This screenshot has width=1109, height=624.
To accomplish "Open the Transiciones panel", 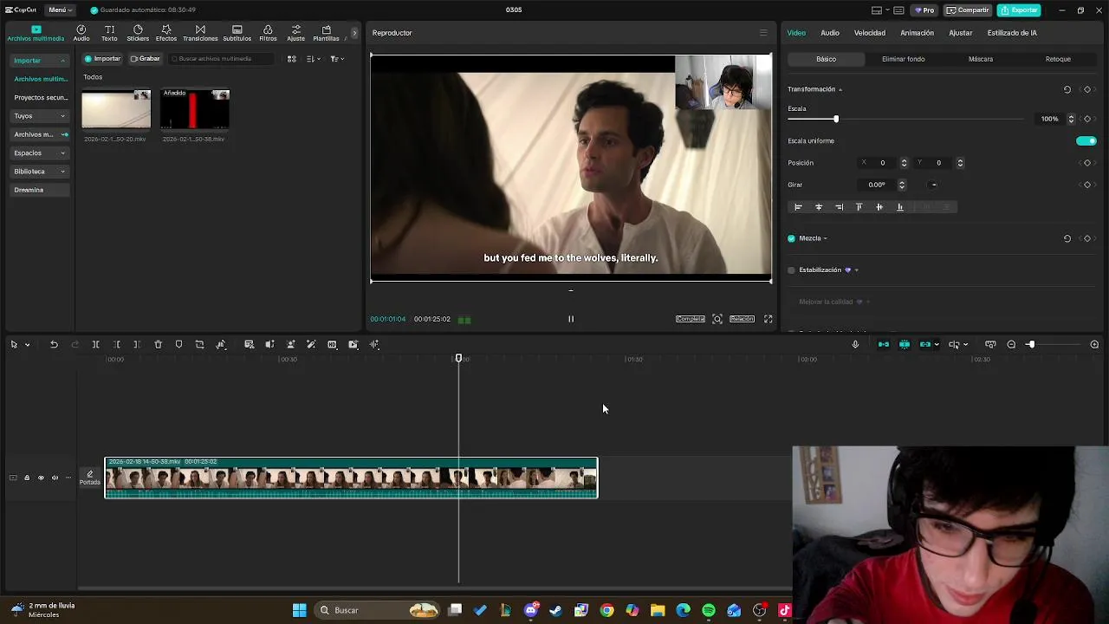I will [200, 33].
